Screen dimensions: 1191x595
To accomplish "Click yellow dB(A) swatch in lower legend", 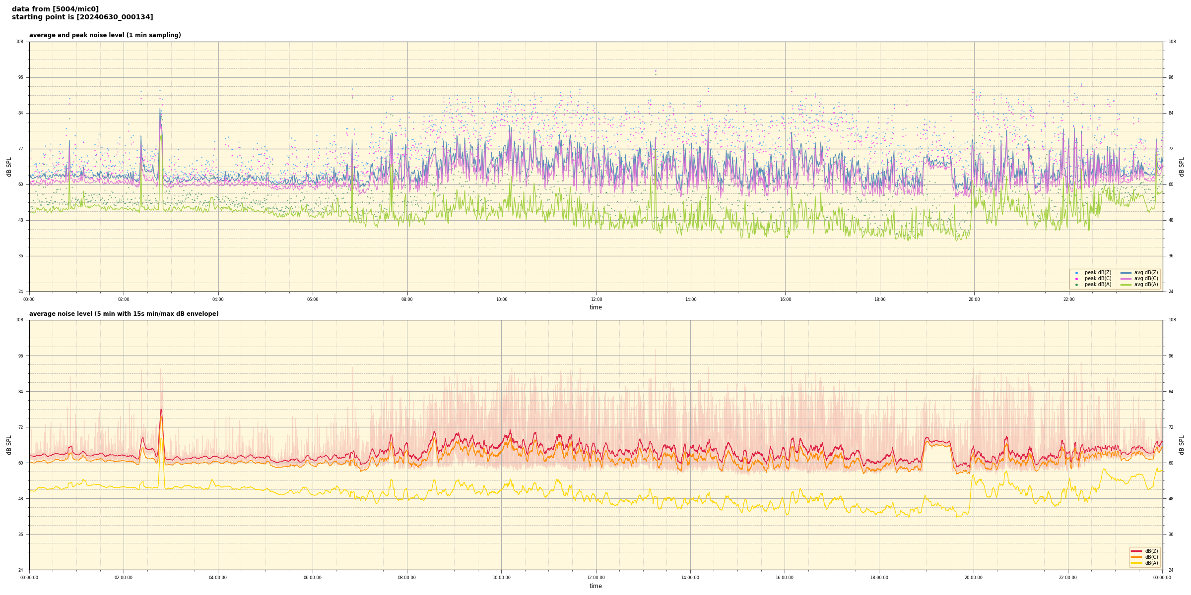I will [x=1136, y=563].
